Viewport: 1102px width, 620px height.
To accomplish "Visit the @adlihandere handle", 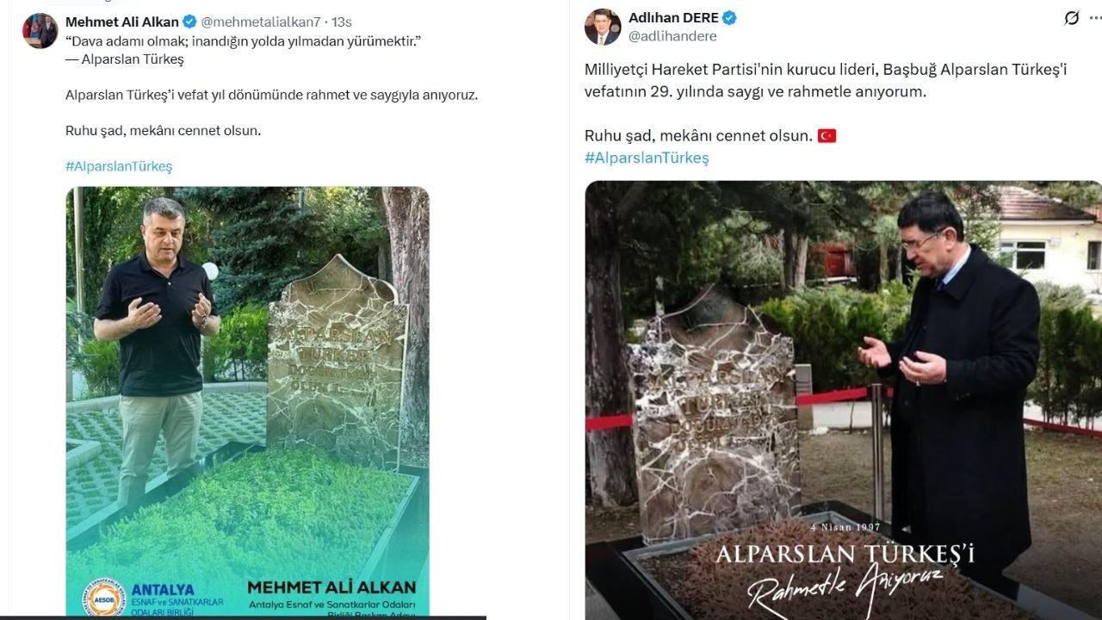I will click(672, 36).
